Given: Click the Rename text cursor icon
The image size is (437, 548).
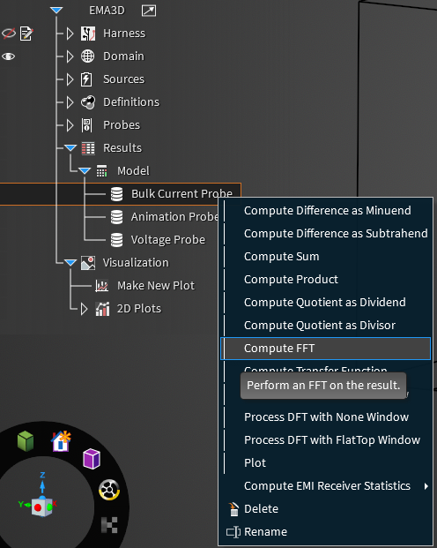Looking at the screenshot, I should 233,532.
